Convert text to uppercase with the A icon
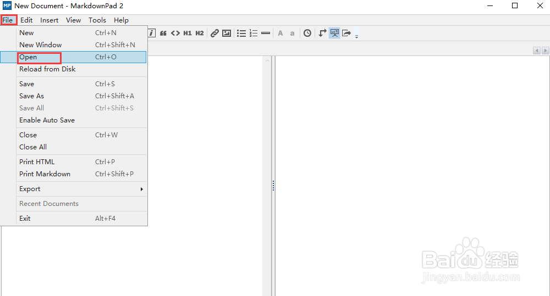The height and width of the screenshot is (296, 550). [280, 33]
